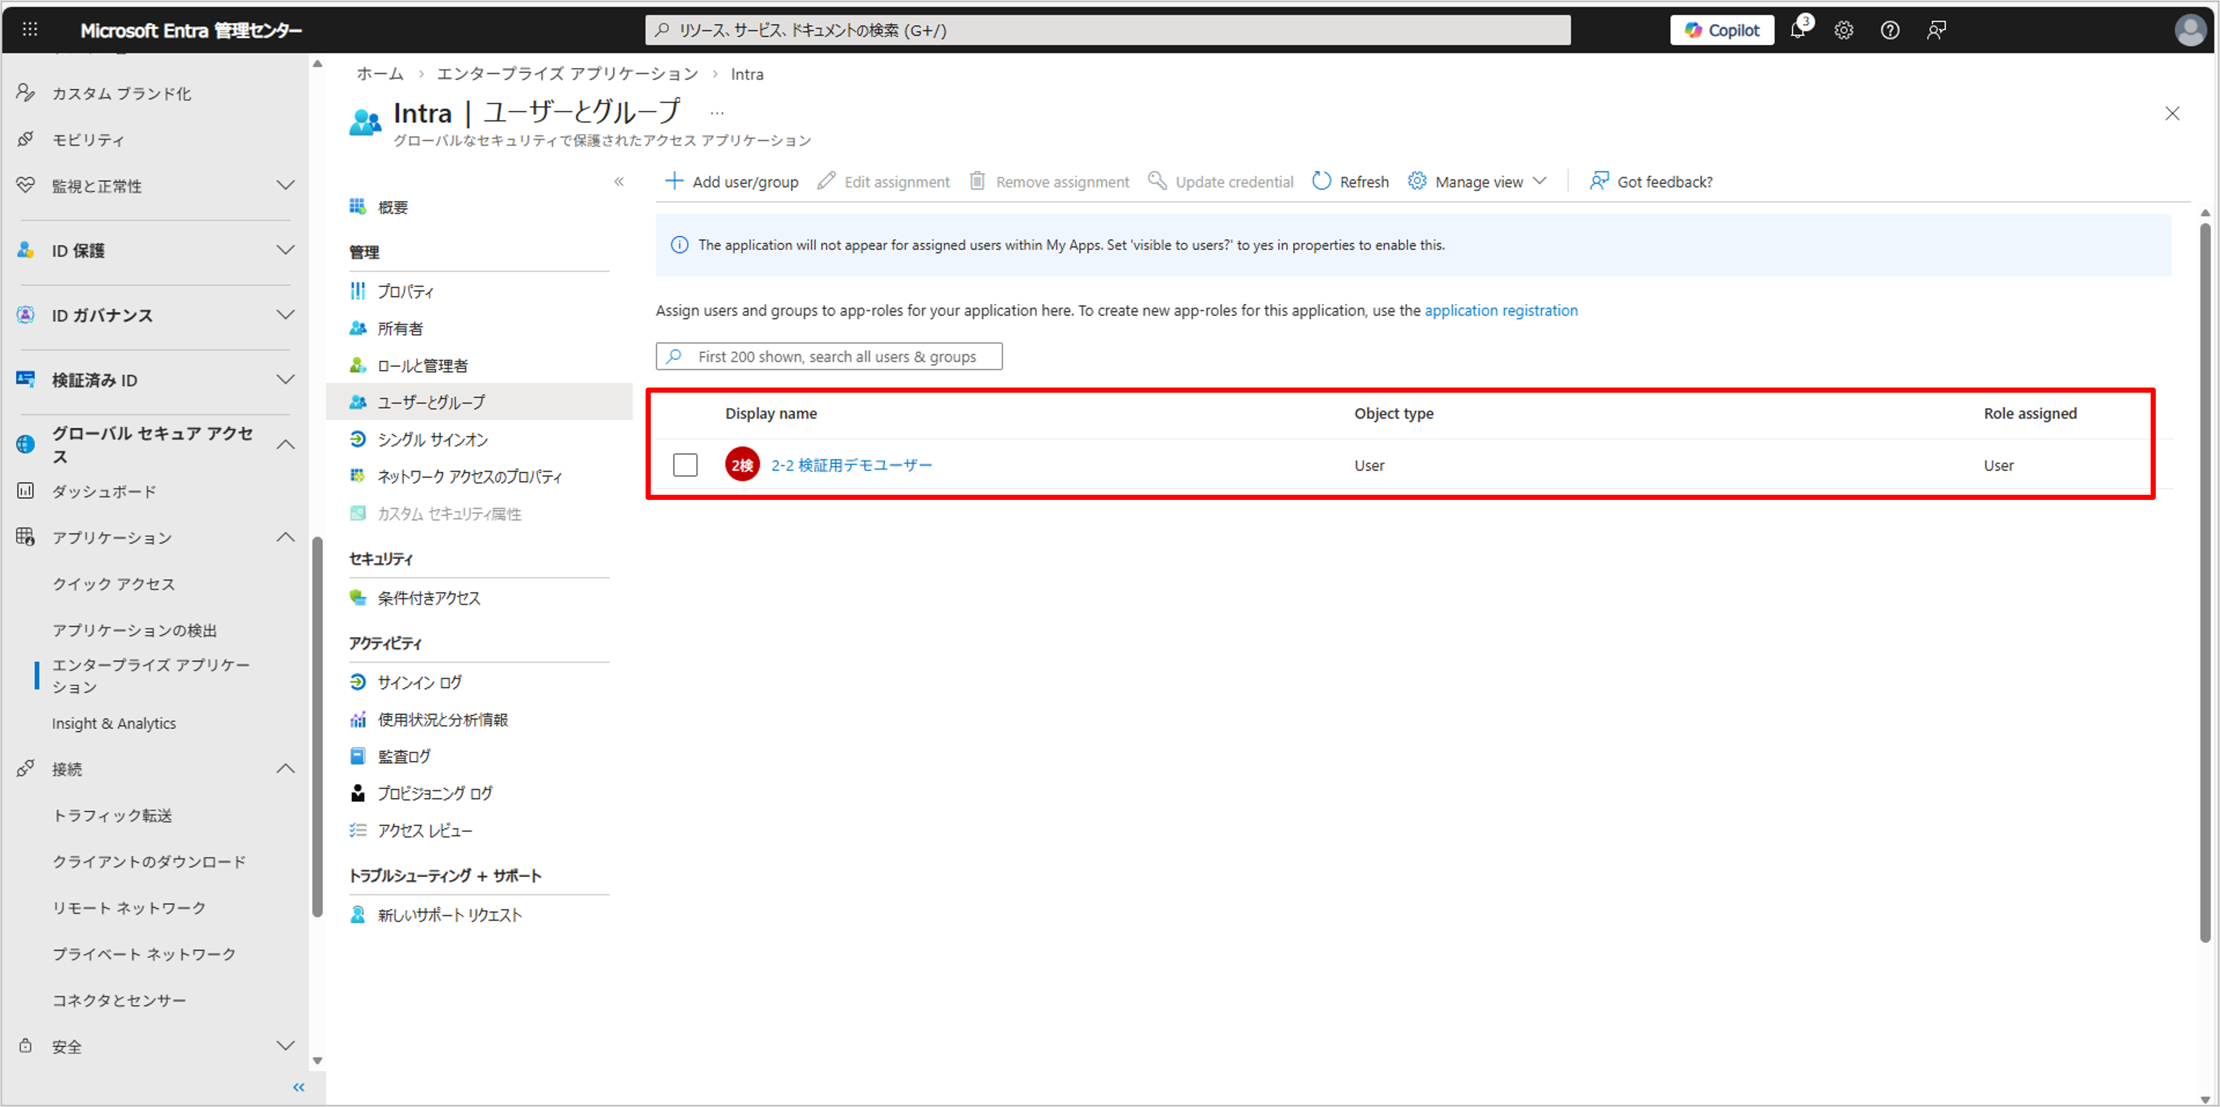Screen dimensions: 2220x1107
Task: Open 条件付きアクセス menu item
Action: (428, 598)
